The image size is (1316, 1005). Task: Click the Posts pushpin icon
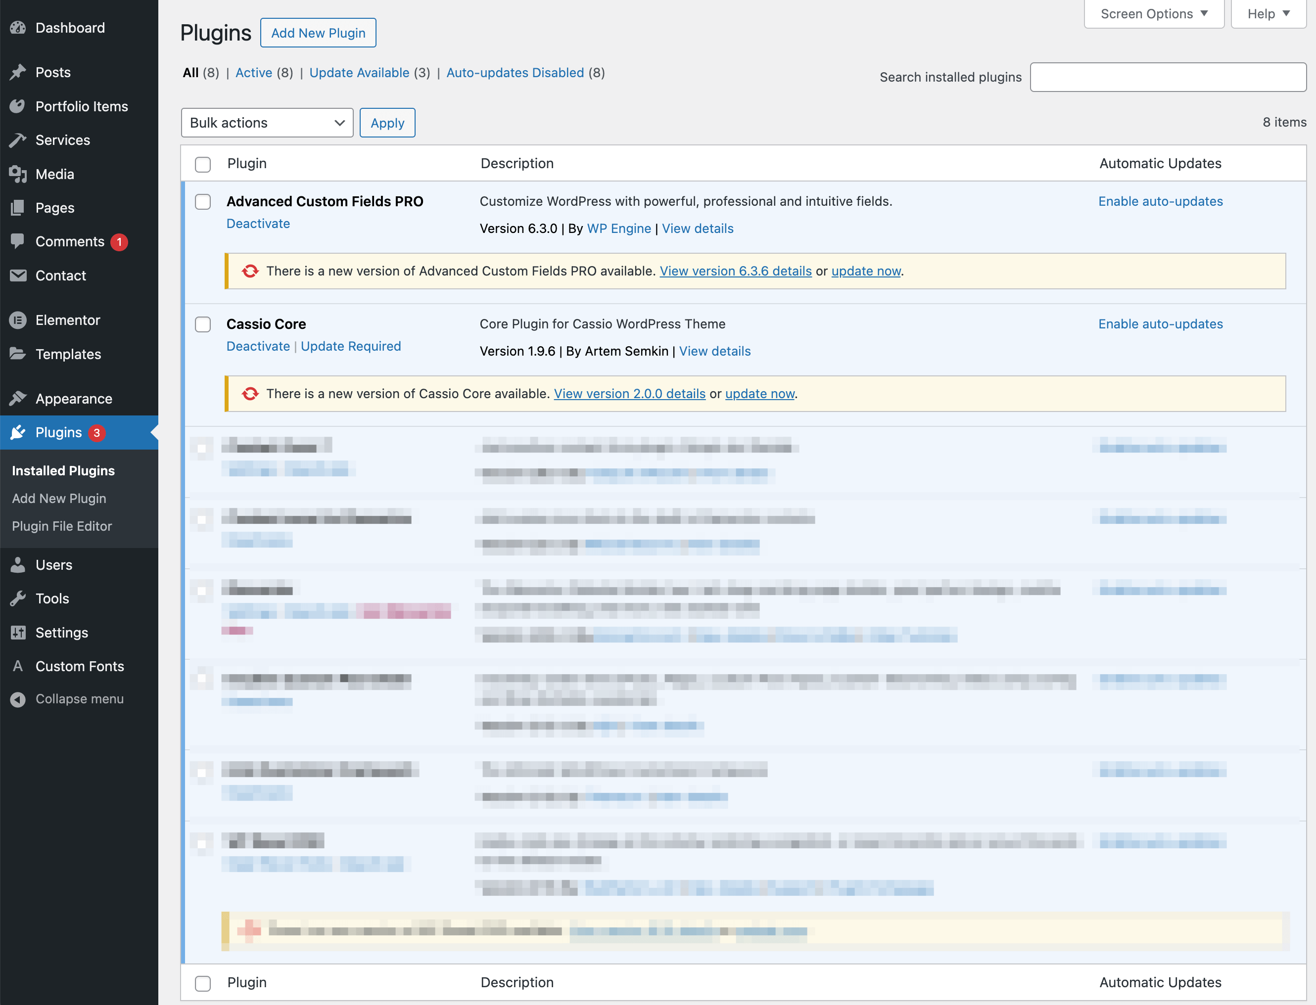[18, 72]
